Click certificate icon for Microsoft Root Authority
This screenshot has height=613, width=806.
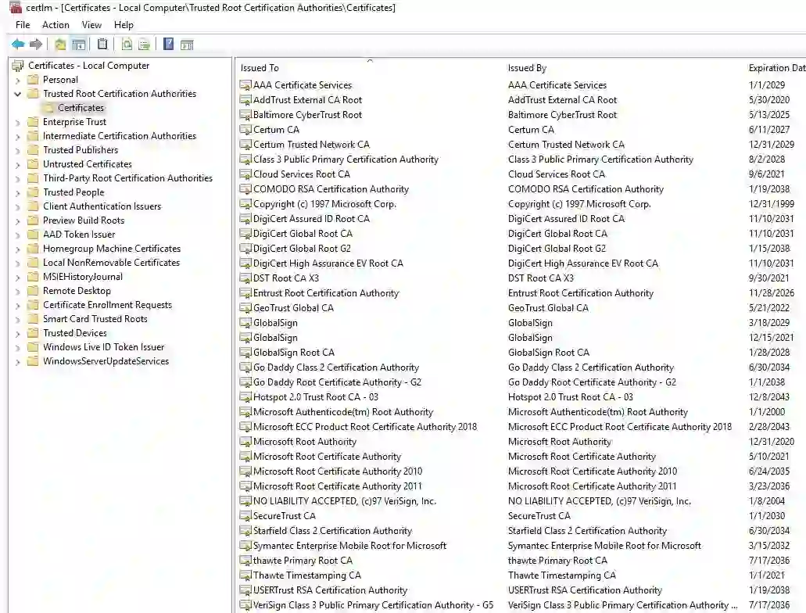tap(245, 442)
